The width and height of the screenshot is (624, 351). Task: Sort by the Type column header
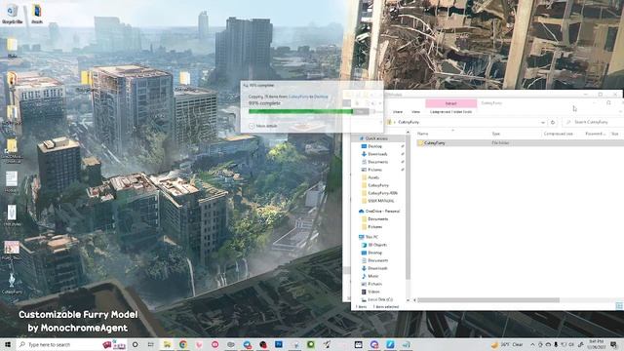tap(496, 135)
